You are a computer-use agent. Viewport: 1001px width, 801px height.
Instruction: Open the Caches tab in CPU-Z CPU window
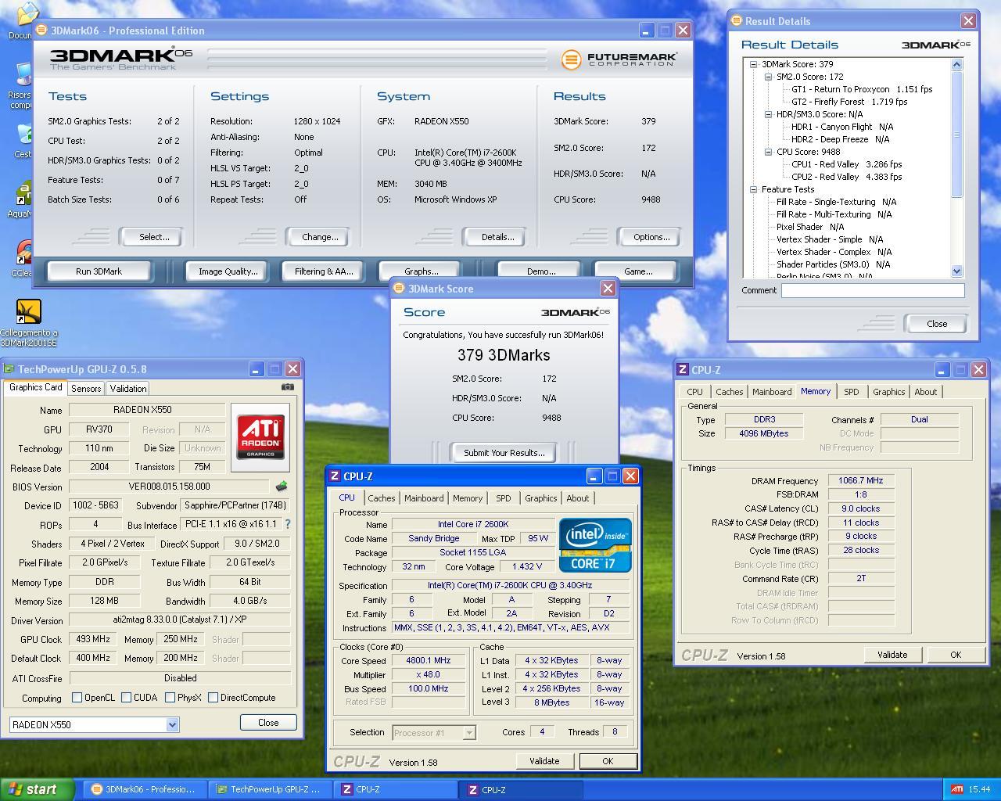[382, 498]
